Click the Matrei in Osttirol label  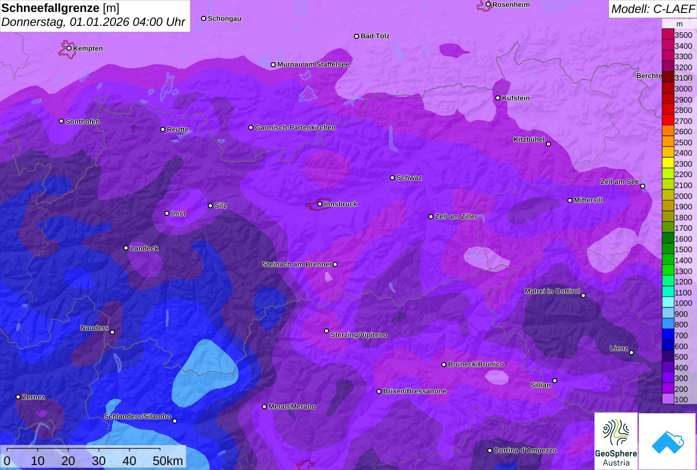tap(552, 291)
